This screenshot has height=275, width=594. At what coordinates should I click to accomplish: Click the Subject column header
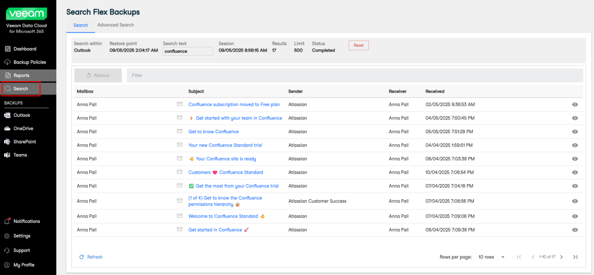pos(196,91)
